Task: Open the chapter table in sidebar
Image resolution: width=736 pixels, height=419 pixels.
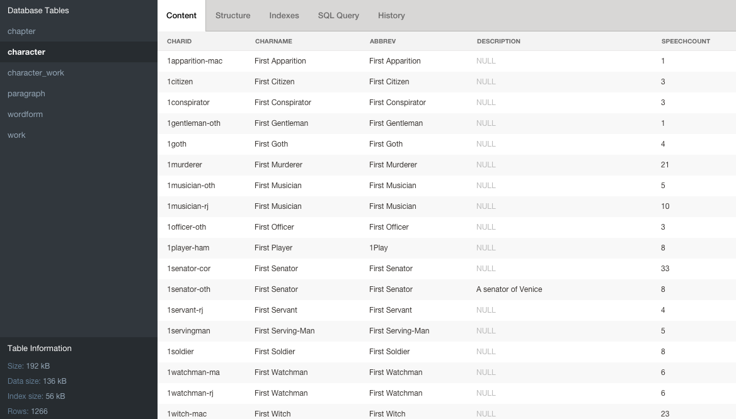Action: pyautogui.click(x=21, y=31)
